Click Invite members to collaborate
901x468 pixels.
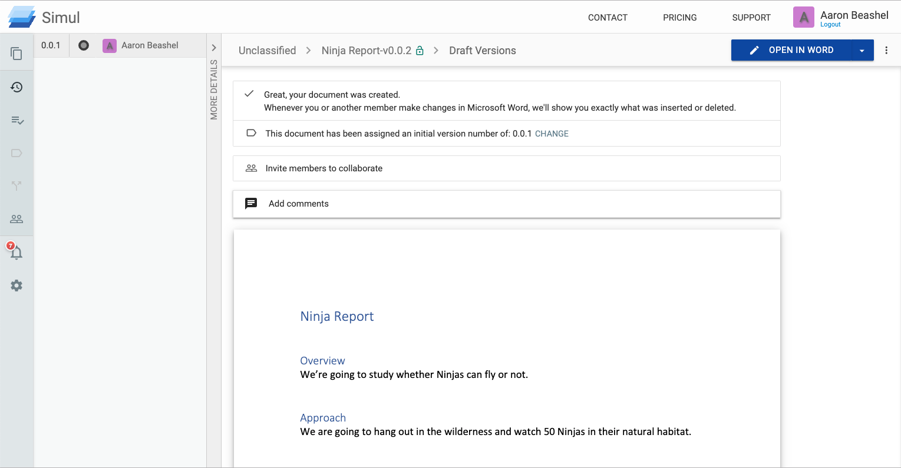[x=507, y=168]
